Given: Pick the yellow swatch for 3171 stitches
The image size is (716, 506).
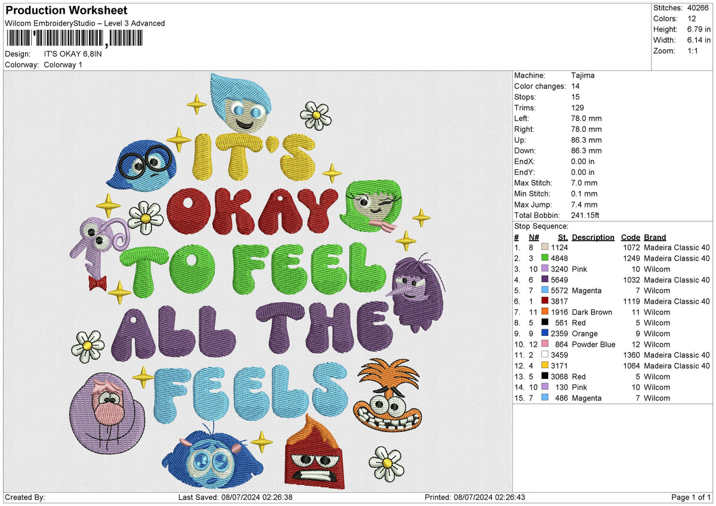Looking at the screenshot, I should pos(545,366).
